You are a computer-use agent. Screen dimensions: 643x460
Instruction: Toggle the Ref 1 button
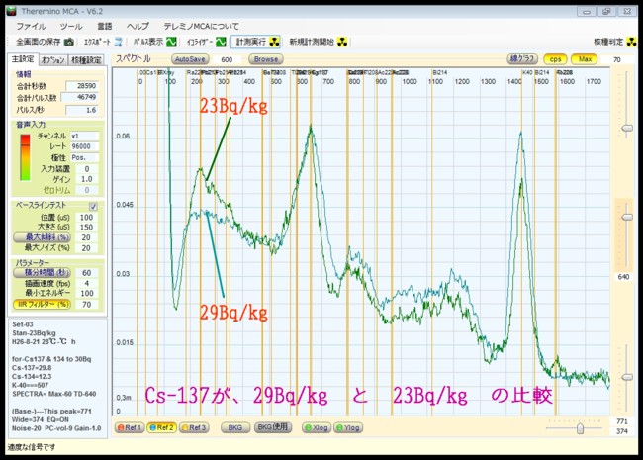[130, 427]
